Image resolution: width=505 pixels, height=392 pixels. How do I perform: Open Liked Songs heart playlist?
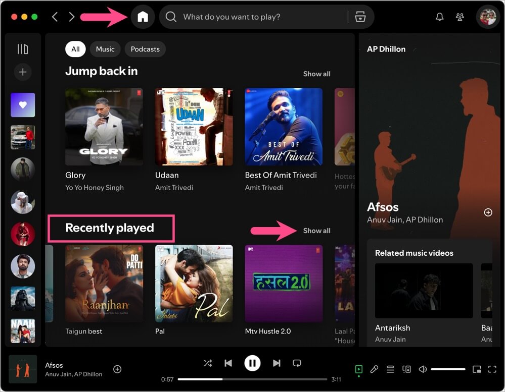coord(23,105)
